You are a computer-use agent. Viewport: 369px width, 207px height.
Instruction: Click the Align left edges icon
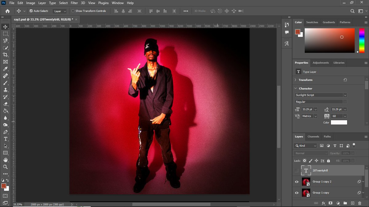click(x=116, y=11)
